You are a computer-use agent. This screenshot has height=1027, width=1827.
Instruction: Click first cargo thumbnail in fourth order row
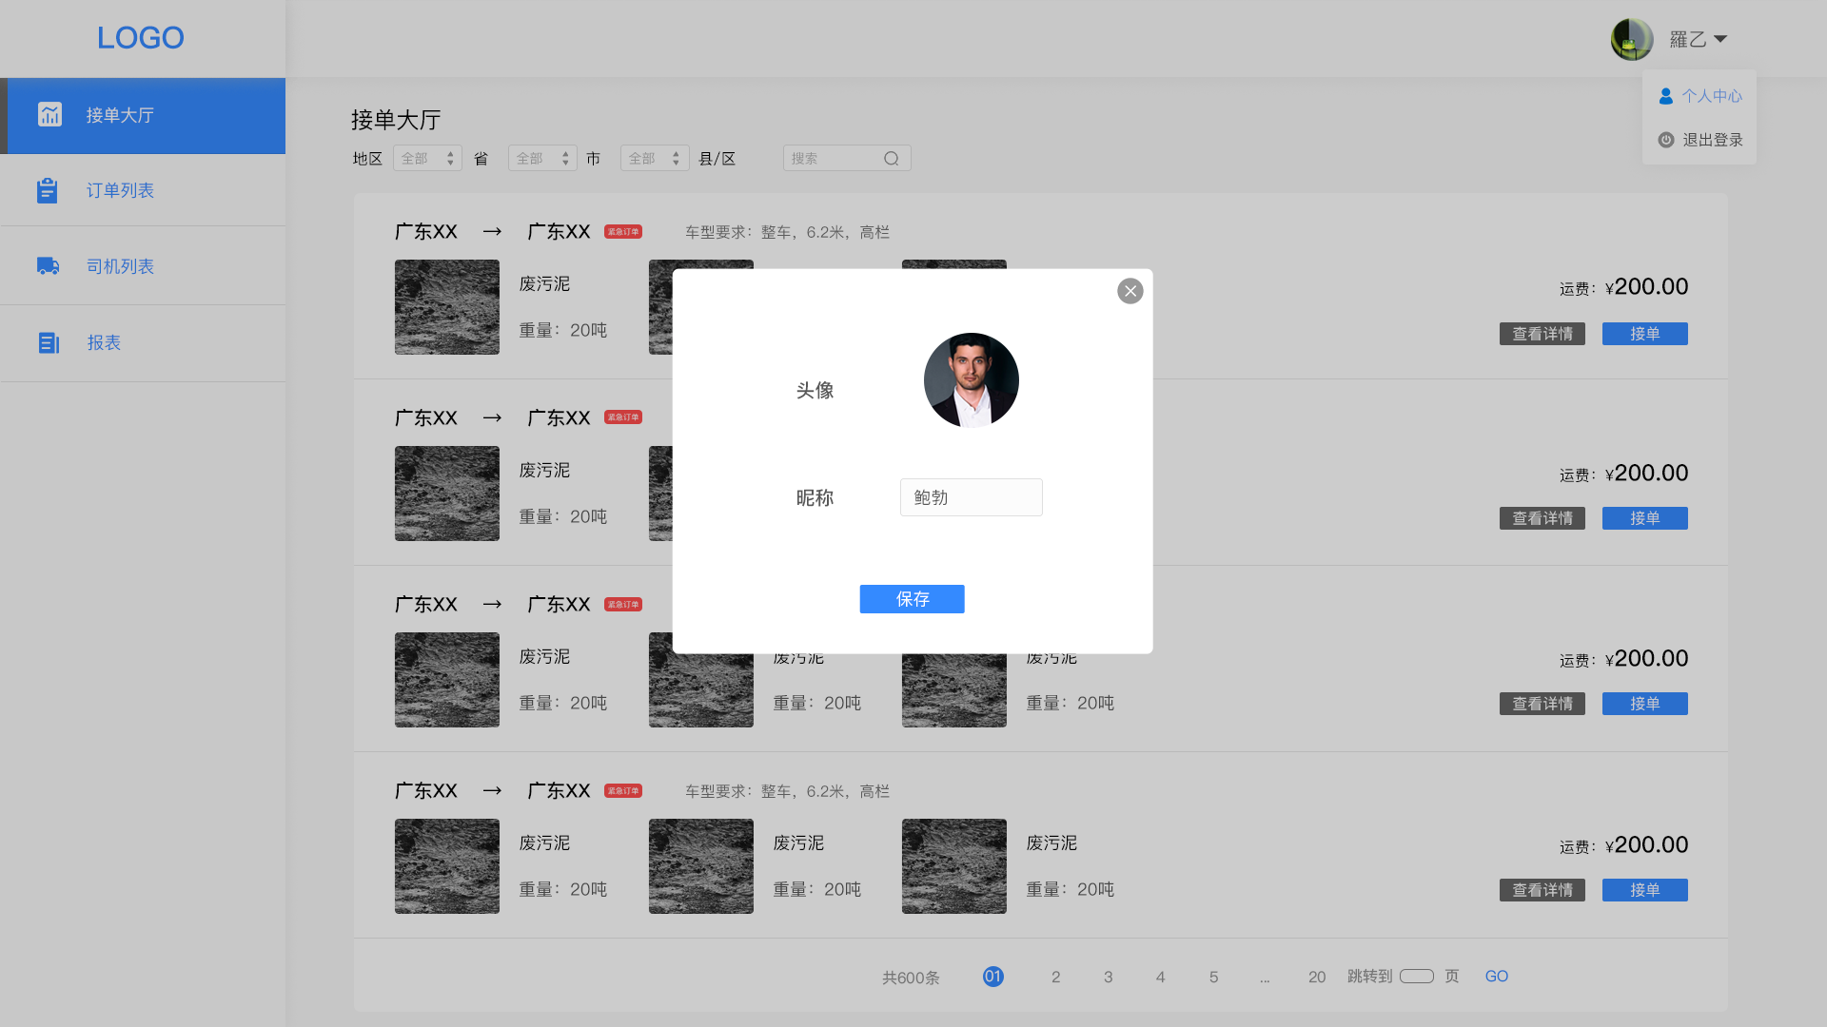pyautogui.click(x=447, y=866)
